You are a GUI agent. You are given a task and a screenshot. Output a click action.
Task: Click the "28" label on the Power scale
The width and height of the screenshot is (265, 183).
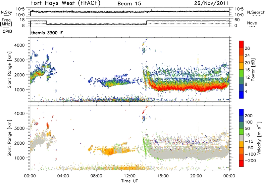(247, 48)
